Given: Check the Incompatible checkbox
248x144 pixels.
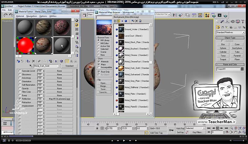Looking at the screenshot, I should [x=99, y=67].
